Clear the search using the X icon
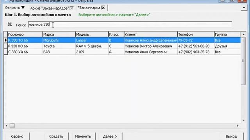This screenshot has width=250, height=140. [x=10, y=24]
